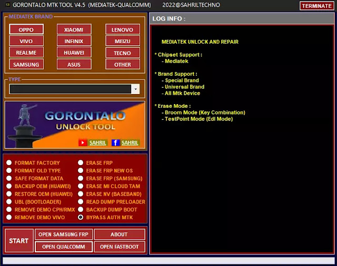The width and height of the screenshot is (337, 266).
Task: Choose ERASE MI CLOUD TAM option
Action: [x=81, y=186]
